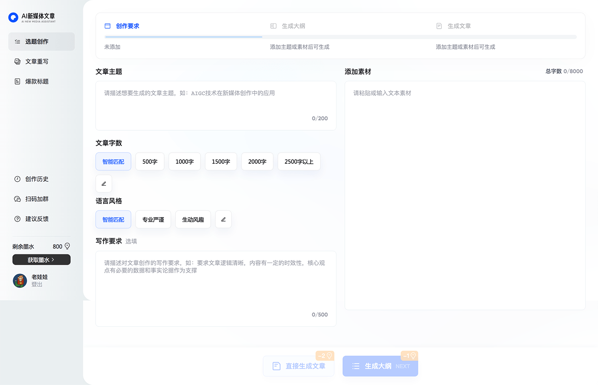The image size is (598, 385).
Task: Click the 老娃娃 user avatar
Action: pos(20,281)
